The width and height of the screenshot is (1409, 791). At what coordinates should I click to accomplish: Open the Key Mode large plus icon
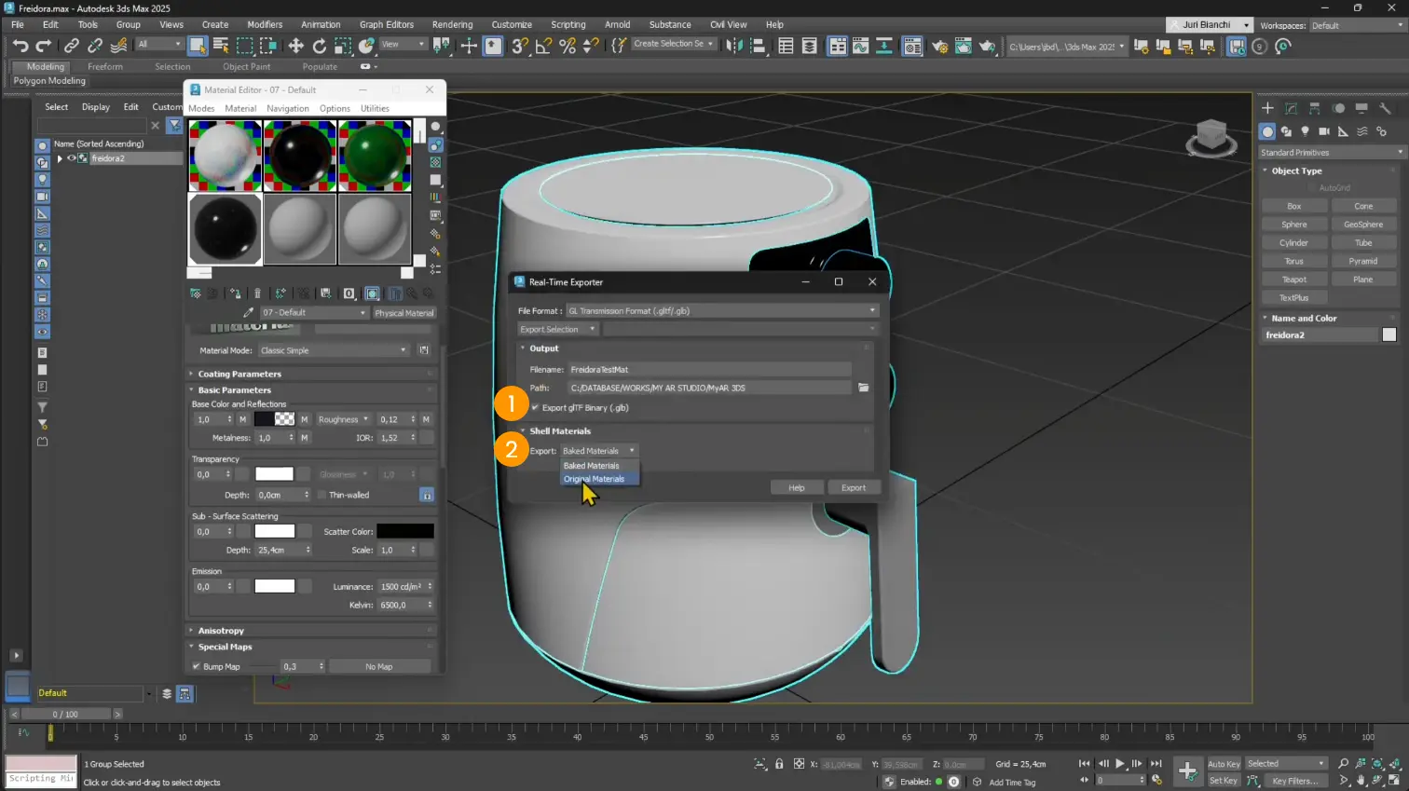click(x=1187, y=771)
